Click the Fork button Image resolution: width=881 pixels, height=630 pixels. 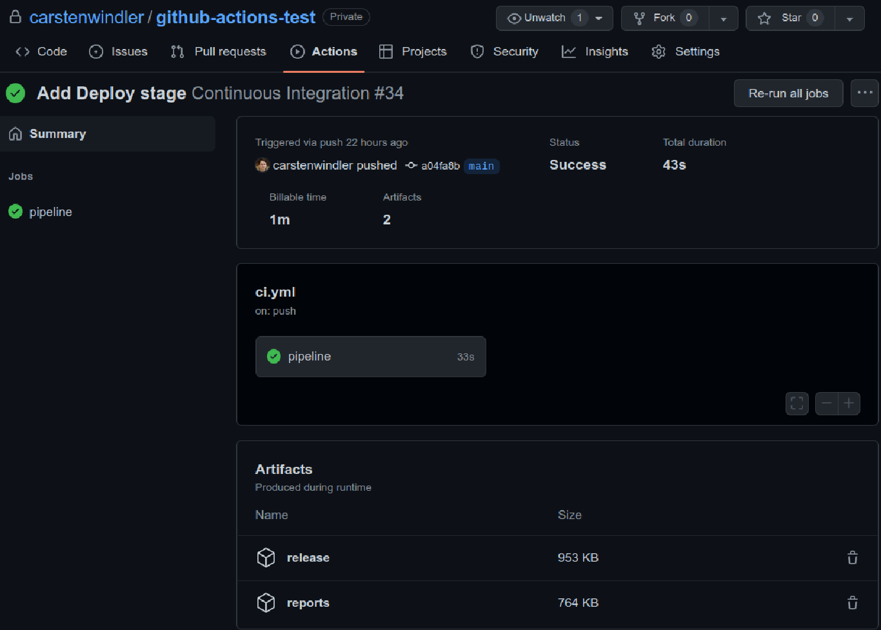(x=665, y=18)
